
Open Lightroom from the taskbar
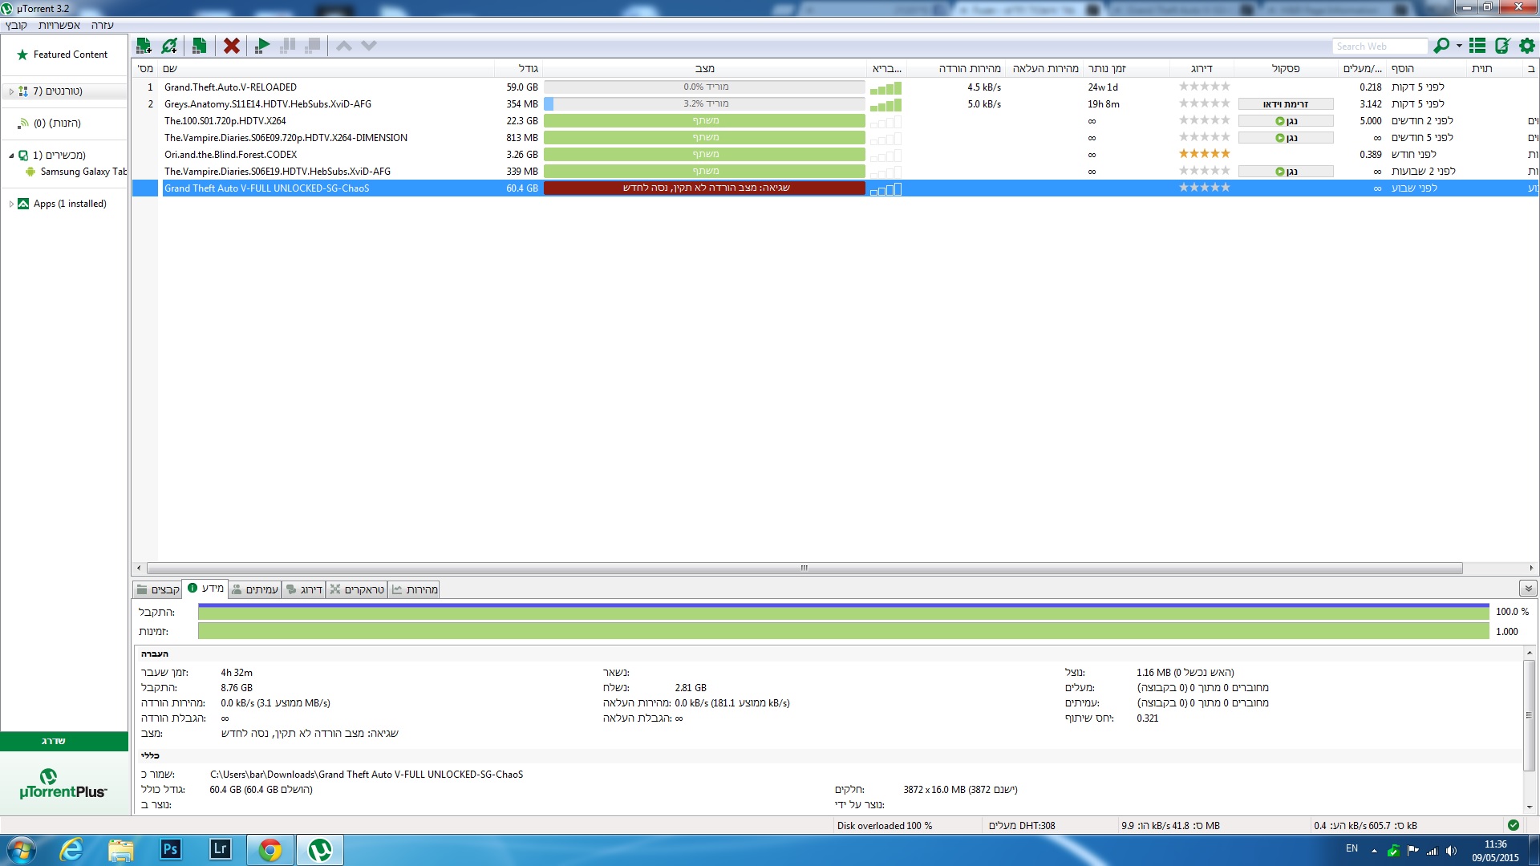(220, 849)
